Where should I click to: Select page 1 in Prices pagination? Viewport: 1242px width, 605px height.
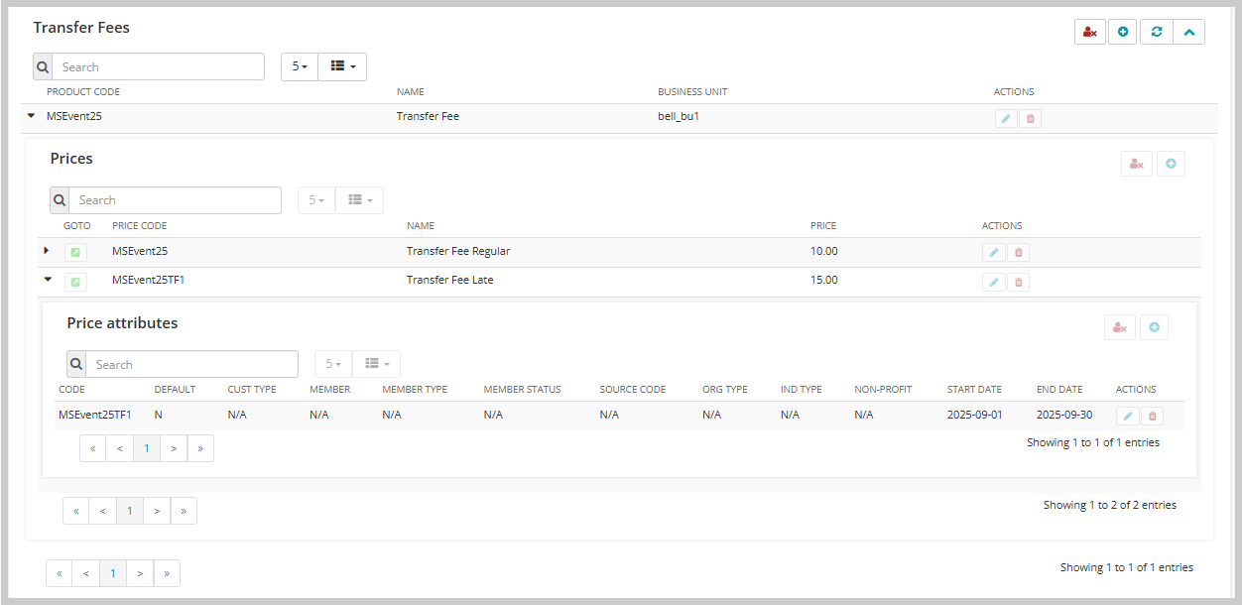point(130,511)
